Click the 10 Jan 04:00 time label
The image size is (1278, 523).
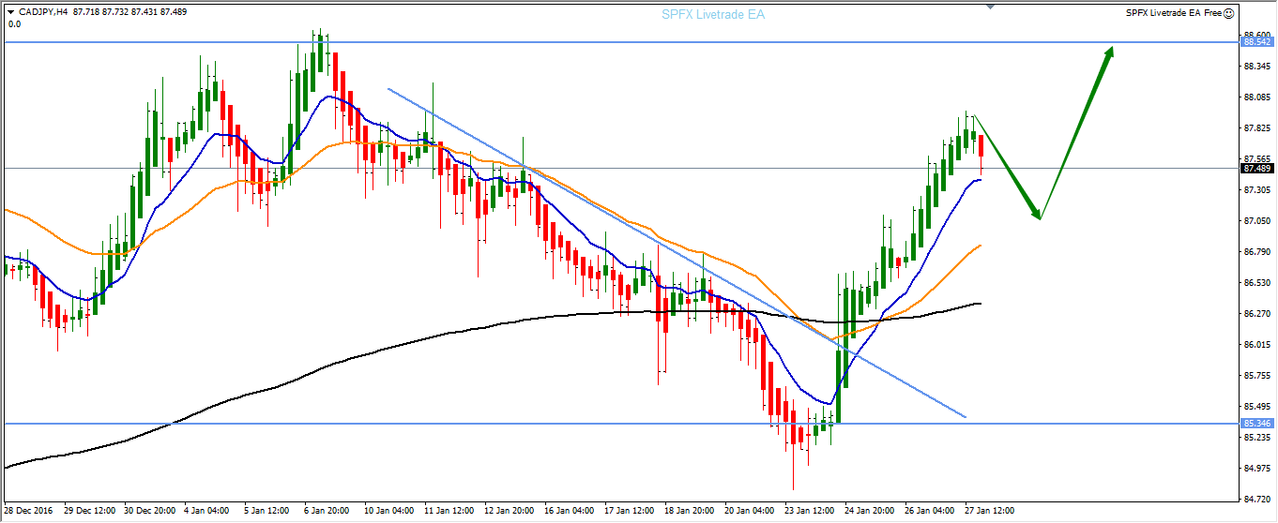pos(389,511)
